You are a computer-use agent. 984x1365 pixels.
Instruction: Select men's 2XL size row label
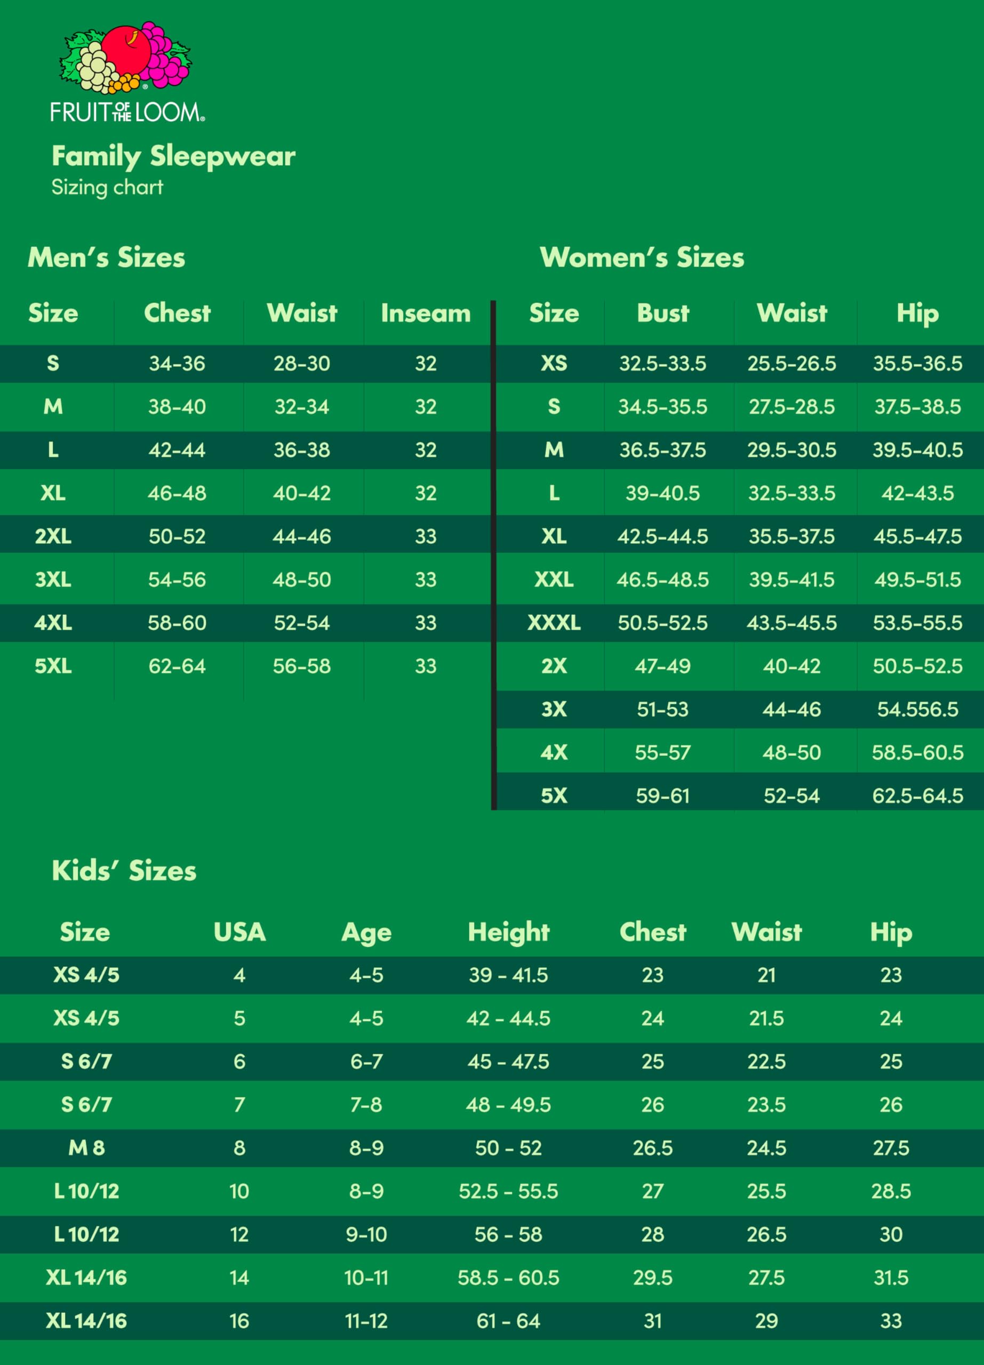pyautogui.click(x=53, y=536)
